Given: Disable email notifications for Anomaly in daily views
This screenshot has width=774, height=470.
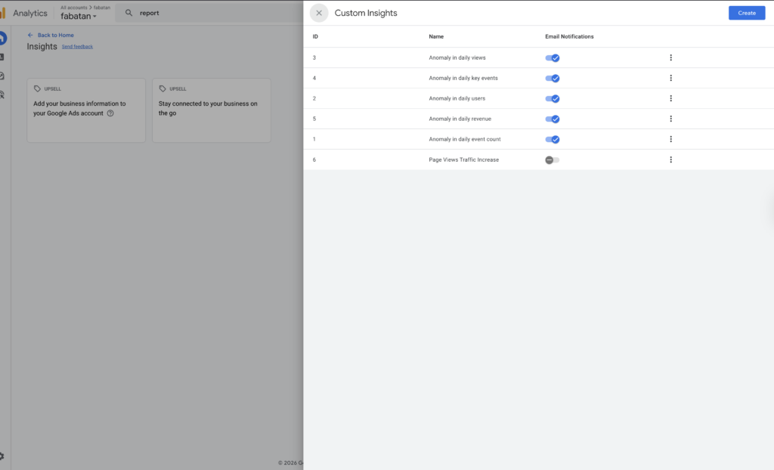Looking at the screenshot, I should pos(553,57).
